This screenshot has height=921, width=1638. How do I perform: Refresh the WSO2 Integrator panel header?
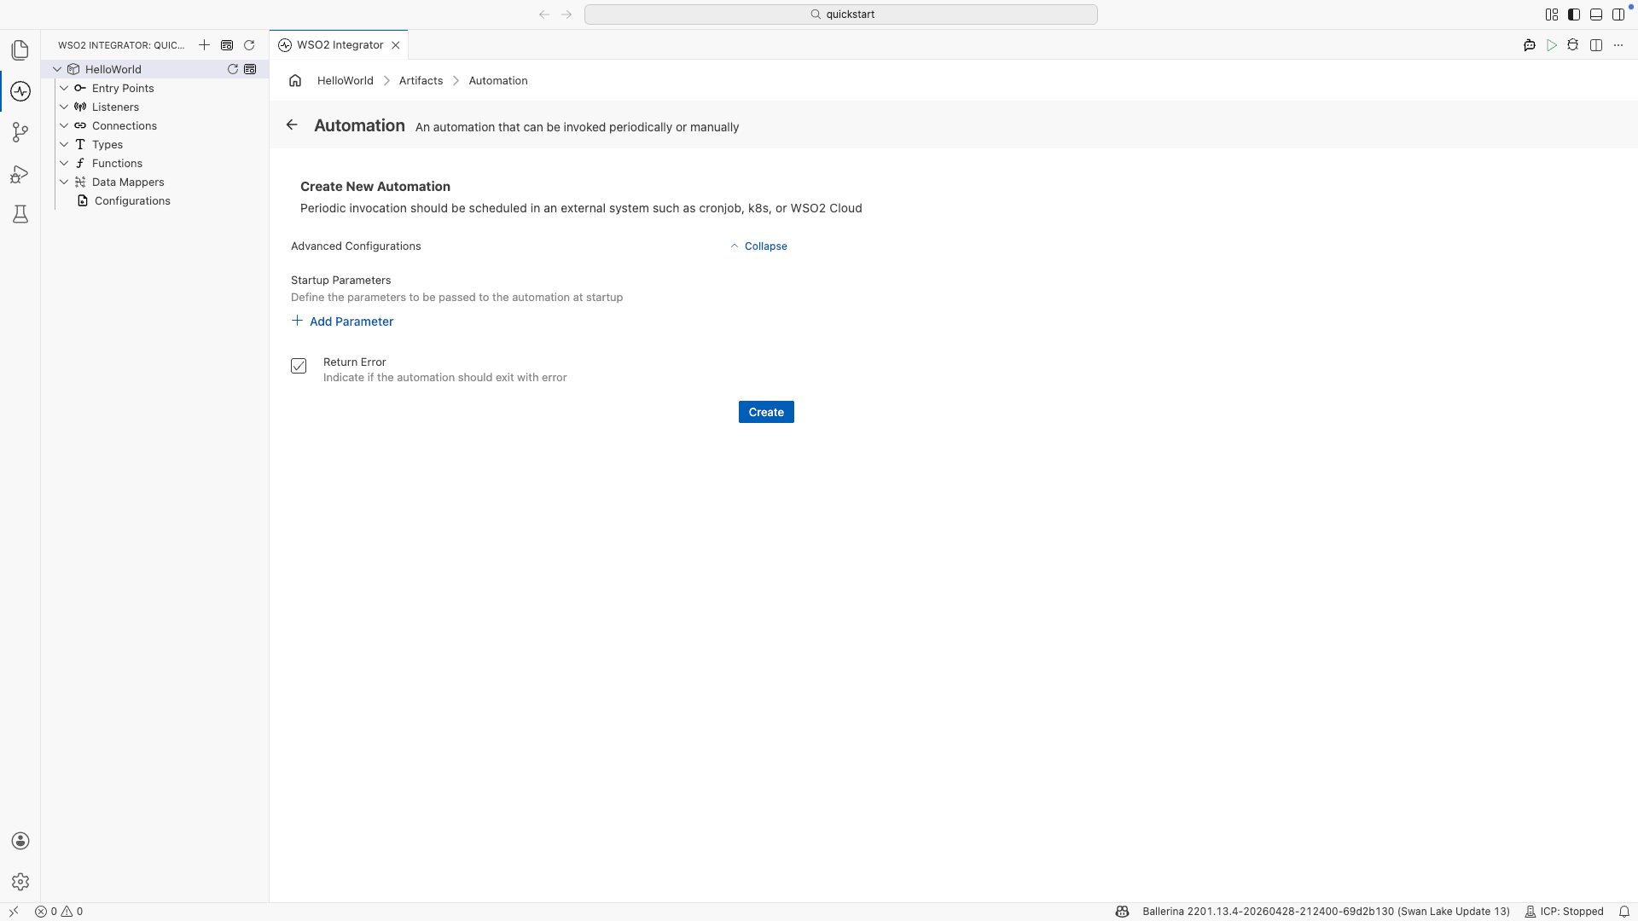point(249,45)
